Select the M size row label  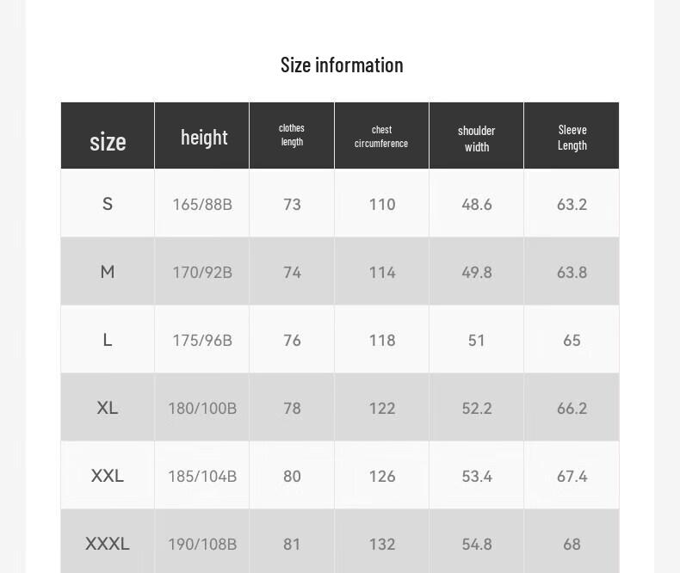[x=108, y=272]
